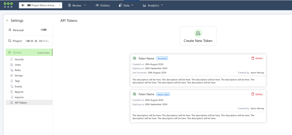292x135 pixels.
Task: Open the Project Demo Active dropdown
Action: click(x=40, y=5)
